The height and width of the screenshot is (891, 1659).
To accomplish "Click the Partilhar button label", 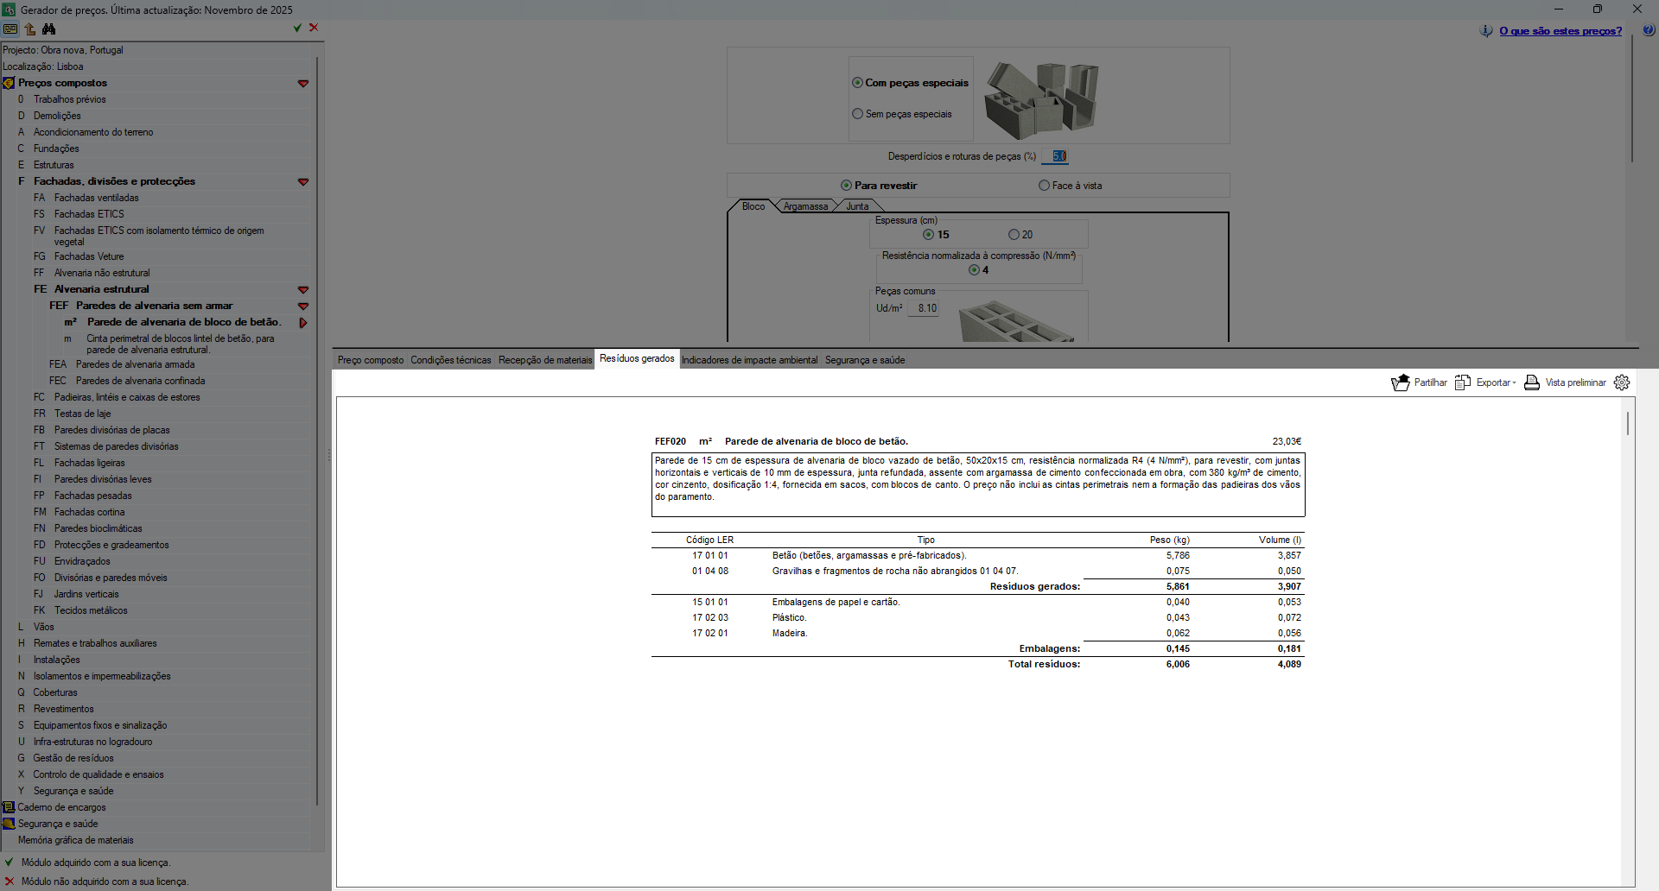I will (1430, 382).
